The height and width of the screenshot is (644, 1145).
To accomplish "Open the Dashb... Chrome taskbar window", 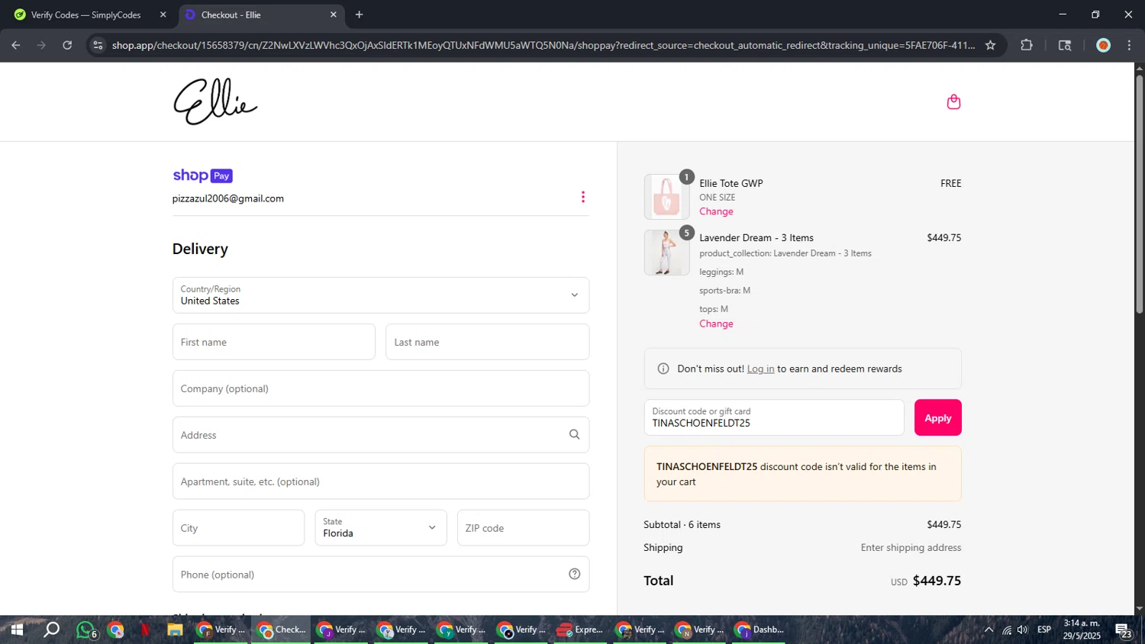I will pyautogui.click(x=760, y=630).
